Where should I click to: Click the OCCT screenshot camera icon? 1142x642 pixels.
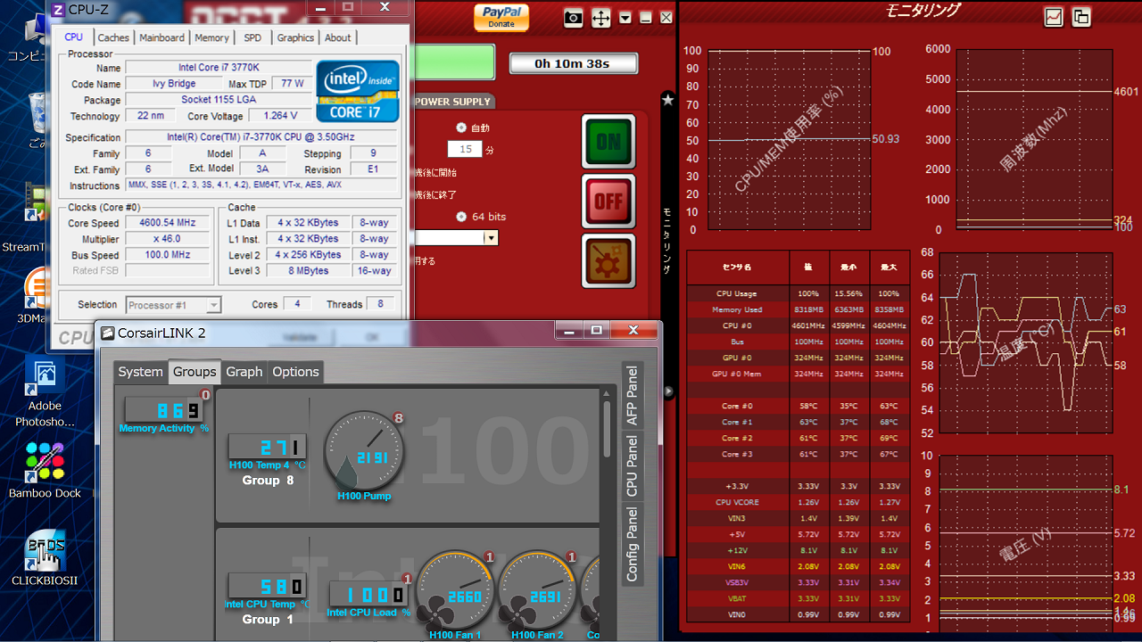pos(574,18)
